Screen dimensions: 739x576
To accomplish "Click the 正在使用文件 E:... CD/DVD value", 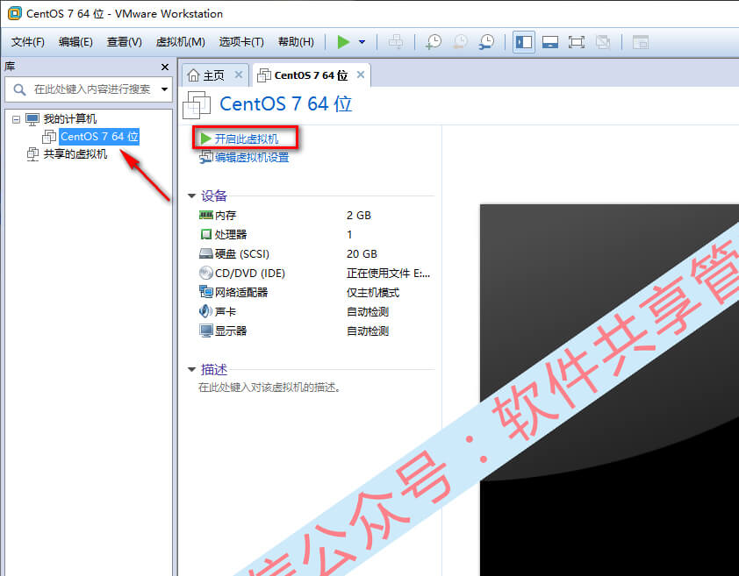I will click(x=388, y=274).
